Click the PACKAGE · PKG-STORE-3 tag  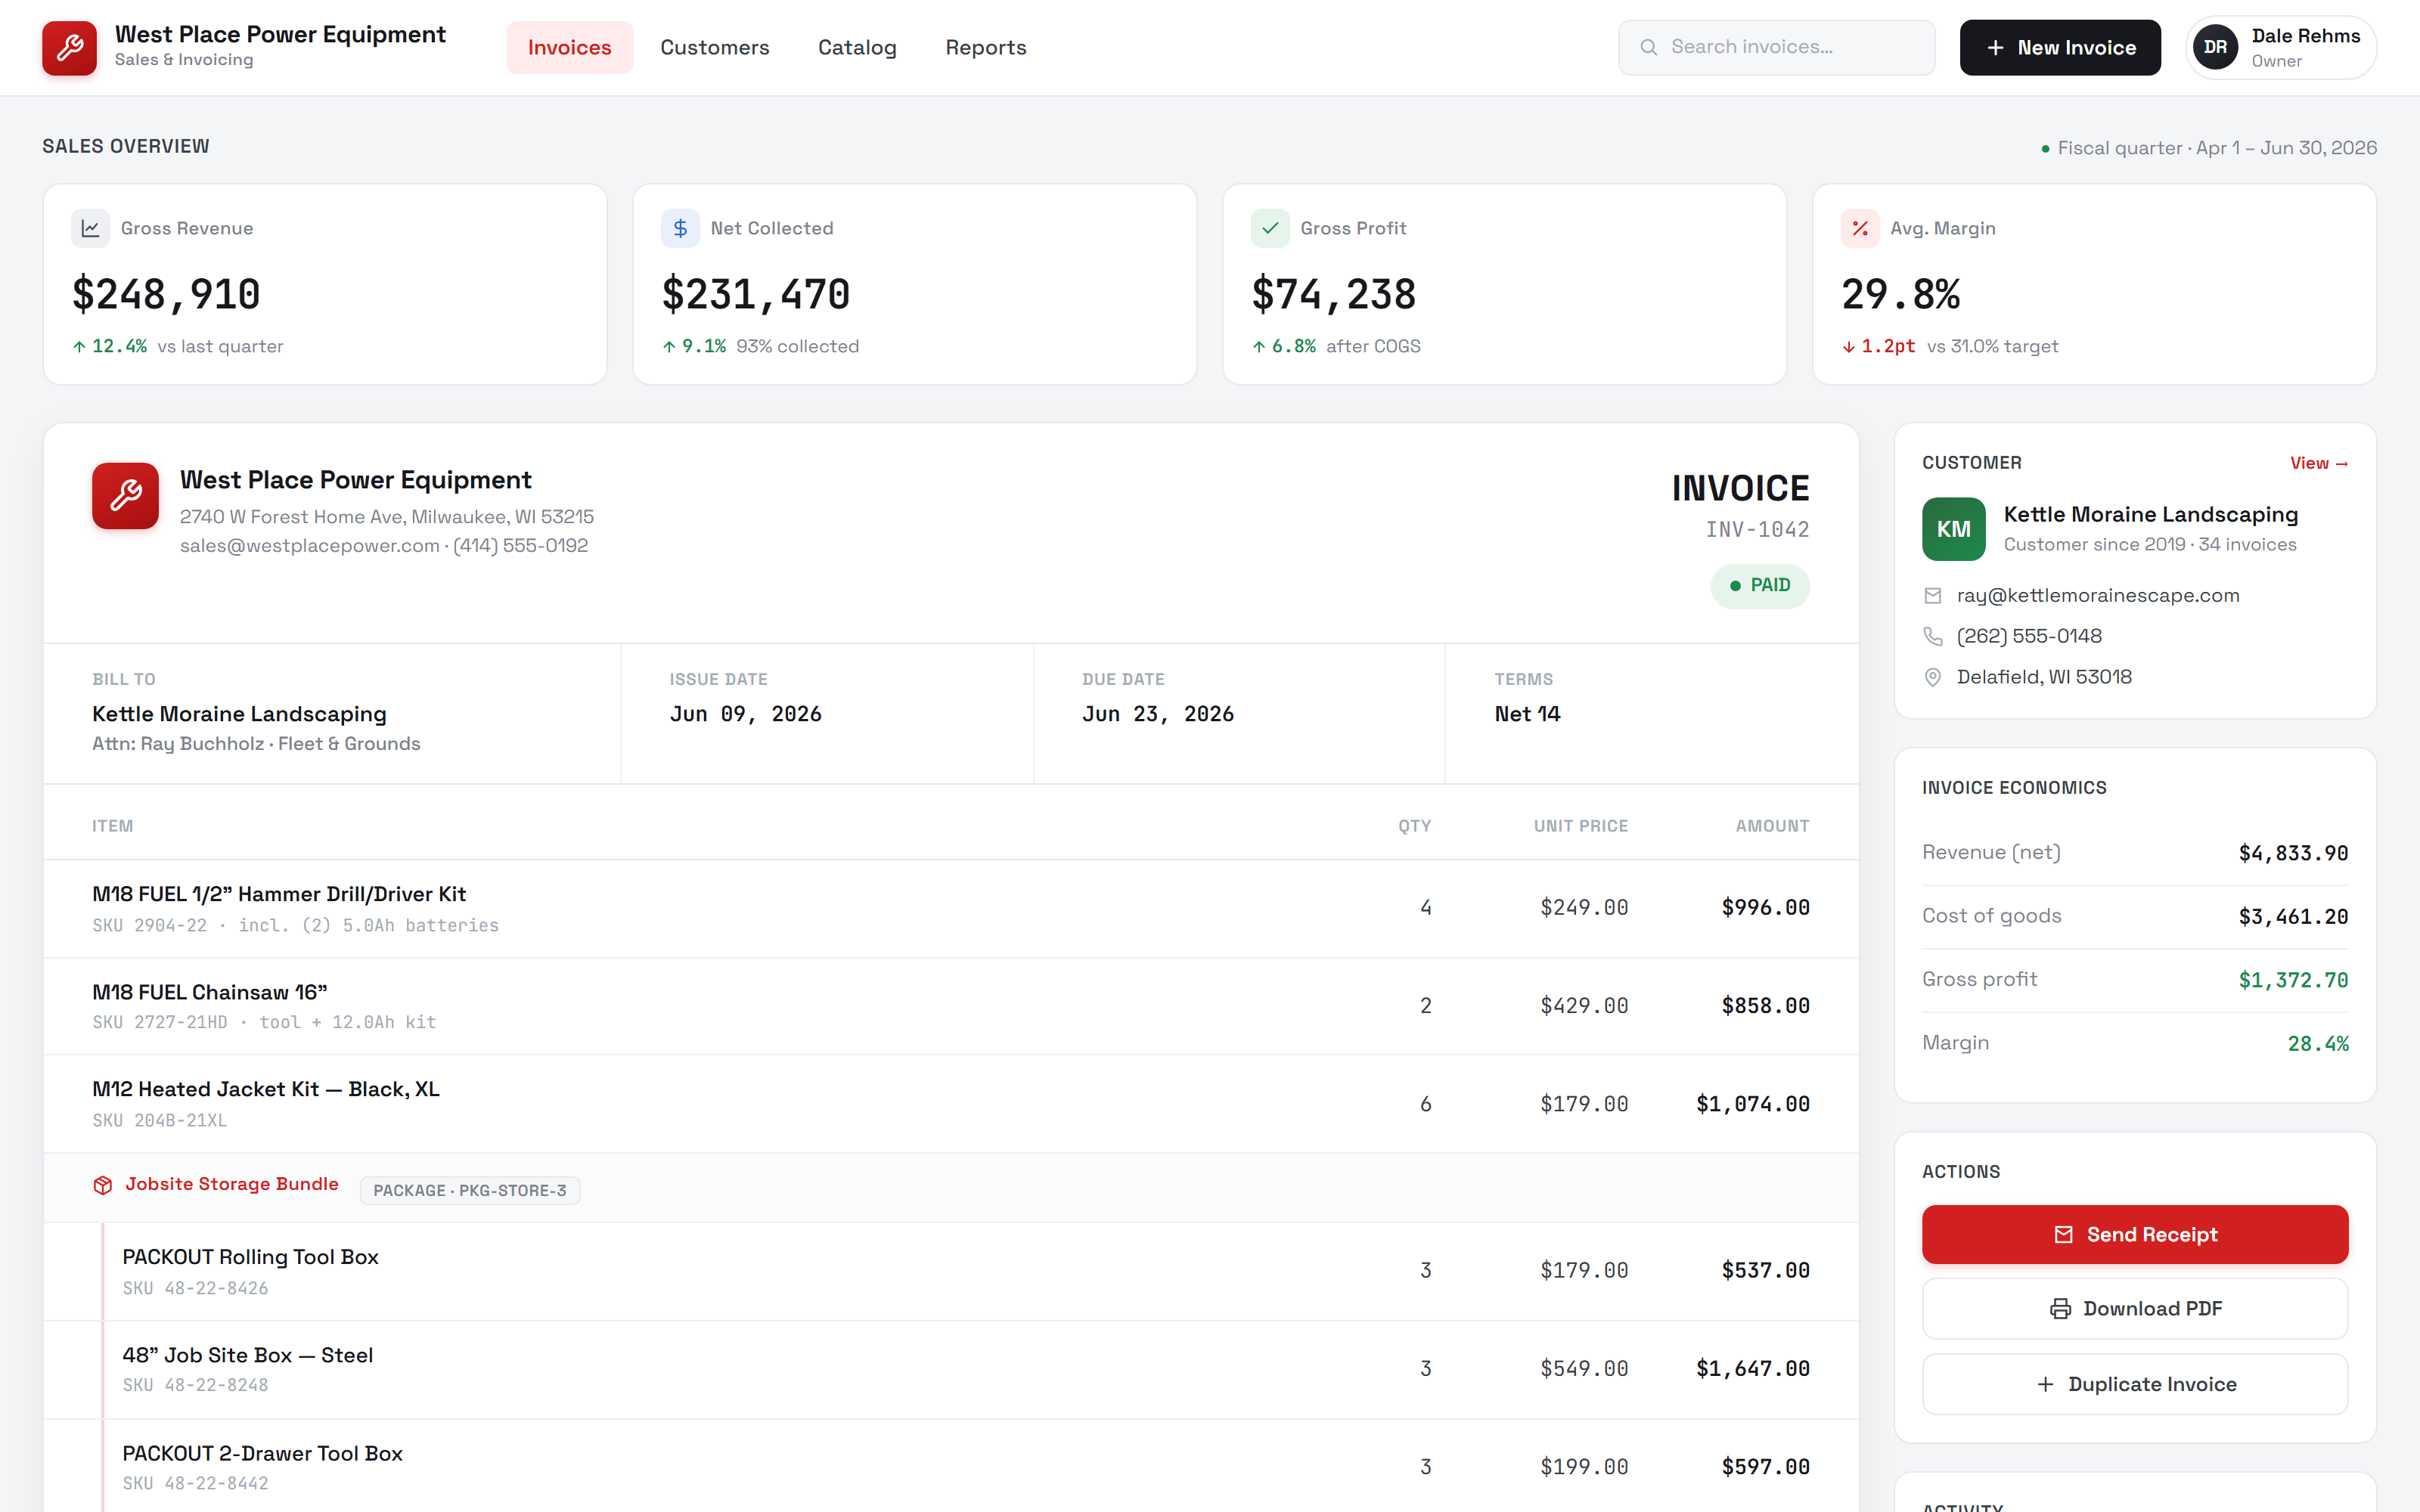coord(469,1190)
